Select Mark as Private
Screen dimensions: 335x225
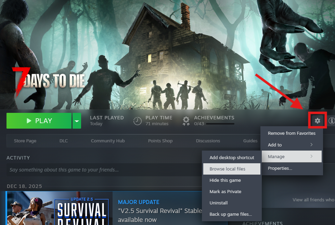pos(232,192)
